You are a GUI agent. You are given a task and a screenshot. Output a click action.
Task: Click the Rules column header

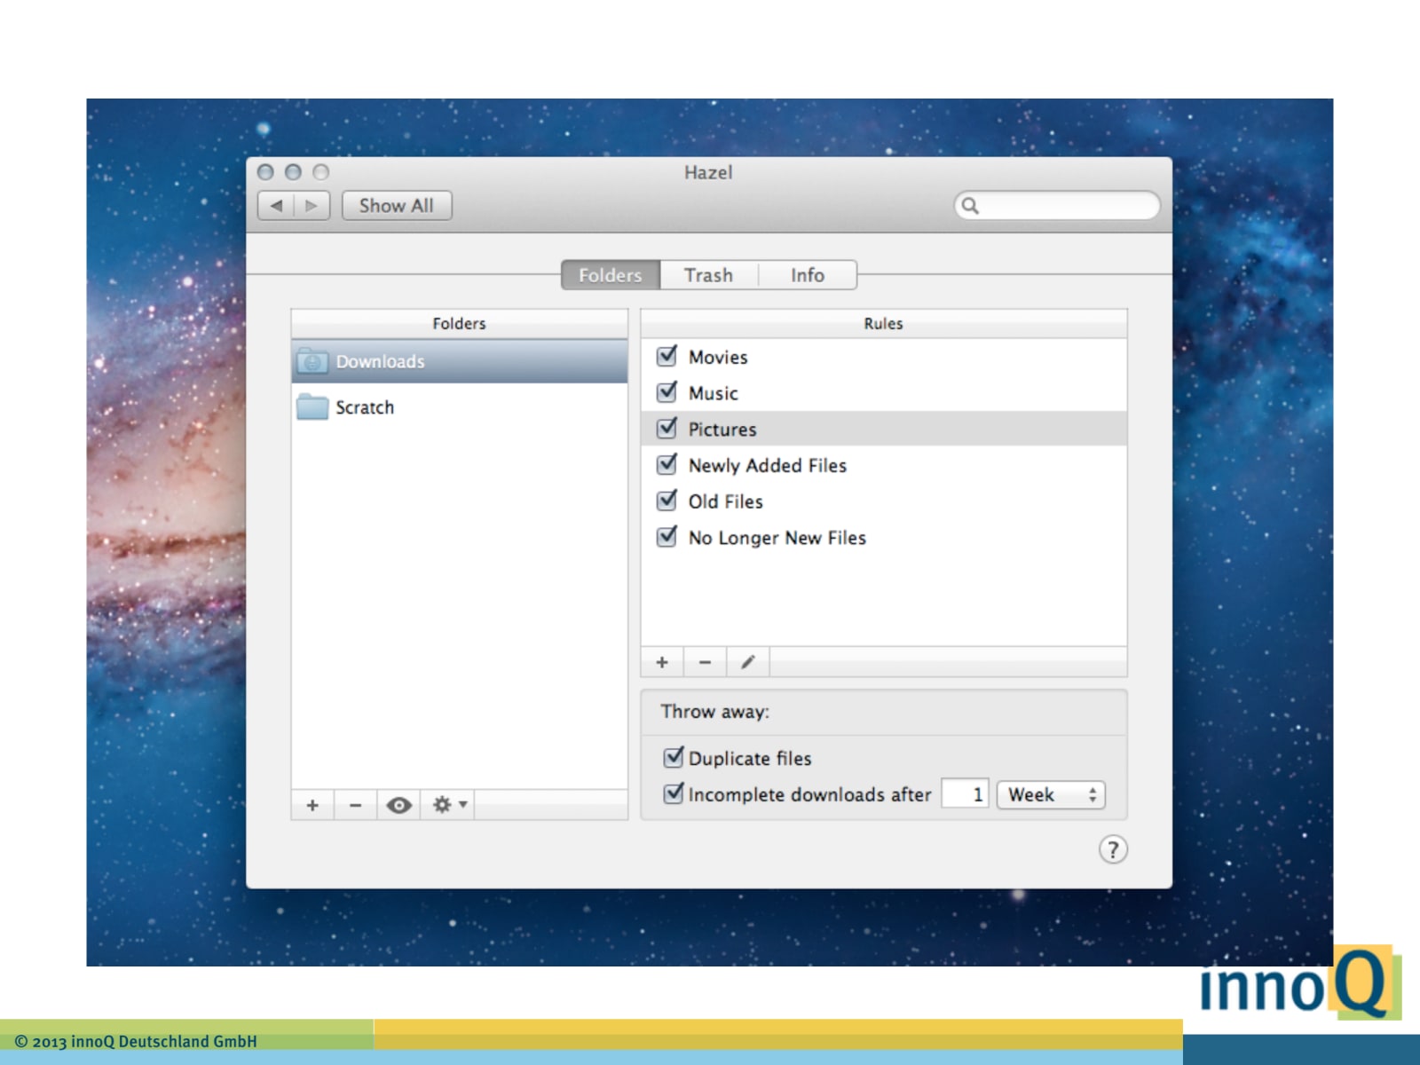pyautogui.click(x=884, y=324)
